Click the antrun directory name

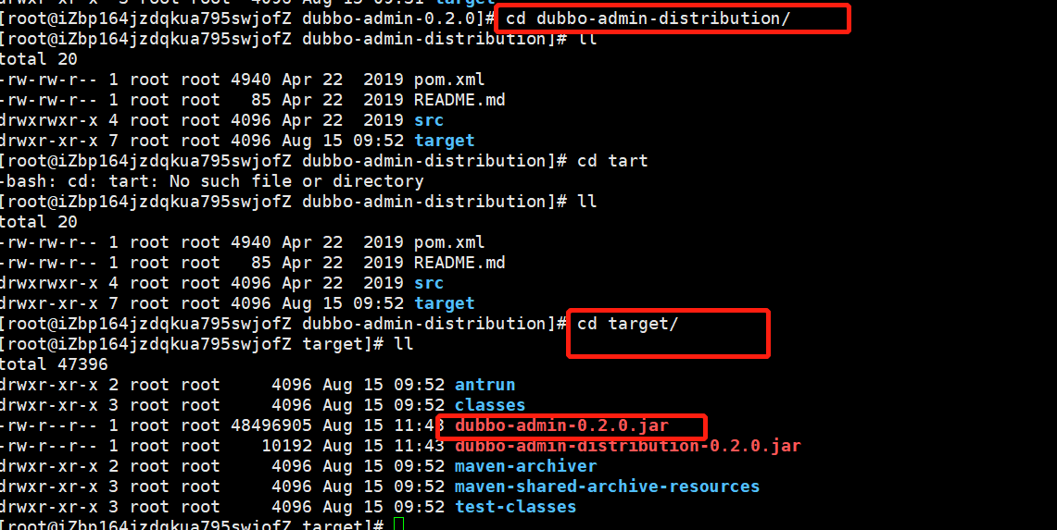click(484, 385)
